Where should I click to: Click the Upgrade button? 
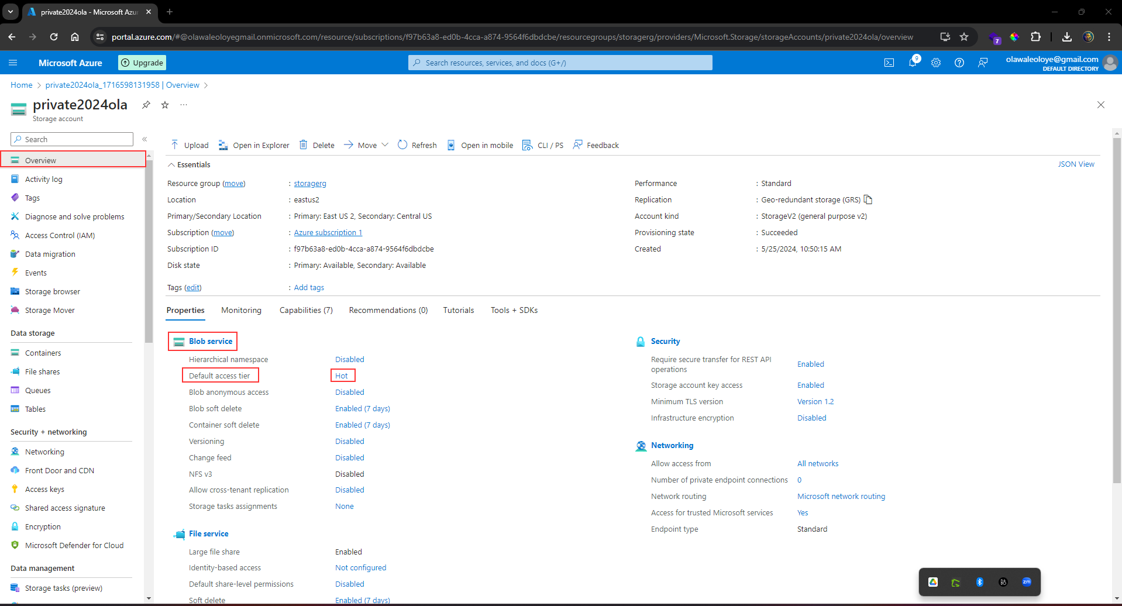(x=142, y=63)
